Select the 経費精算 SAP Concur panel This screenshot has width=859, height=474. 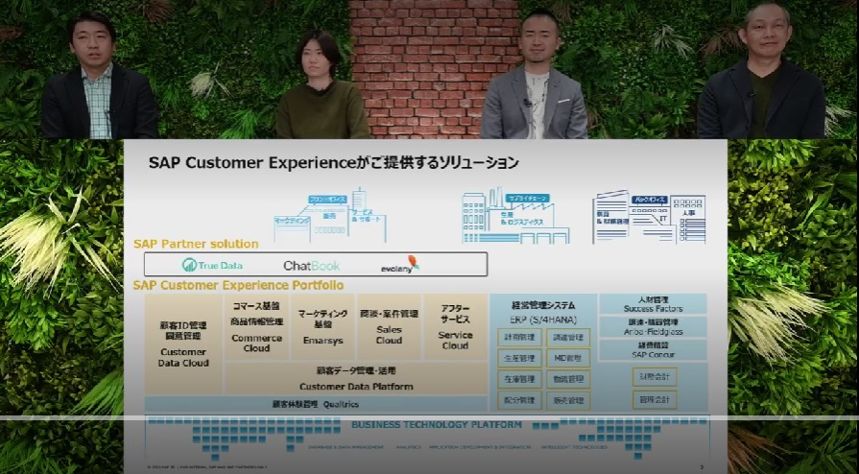(x=653, y=350)
